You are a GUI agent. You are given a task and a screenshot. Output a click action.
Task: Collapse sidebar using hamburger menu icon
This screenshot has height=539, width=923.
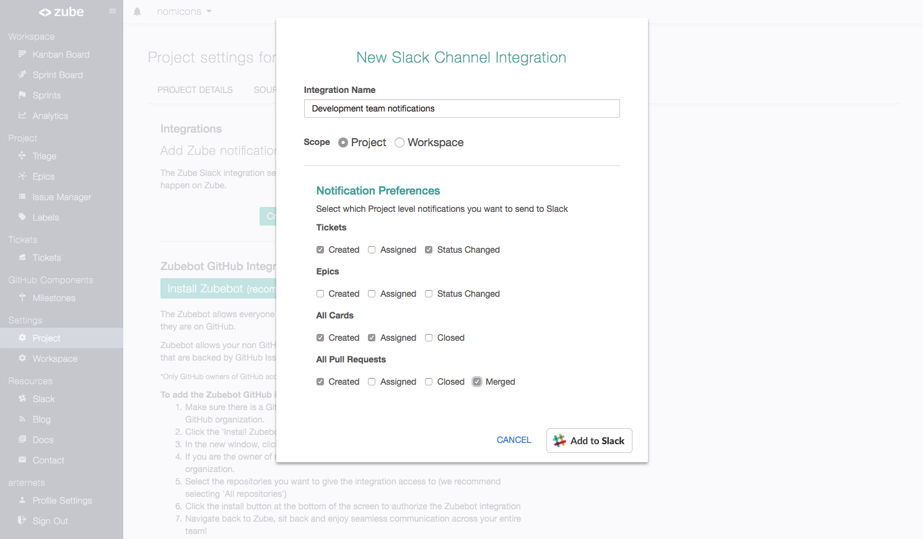point(113,11)
